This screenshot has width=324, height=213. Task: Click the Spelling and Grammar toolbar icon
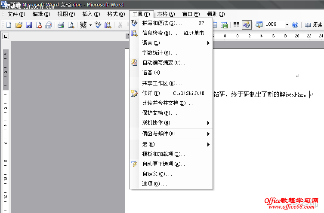[x=98, y=25]
